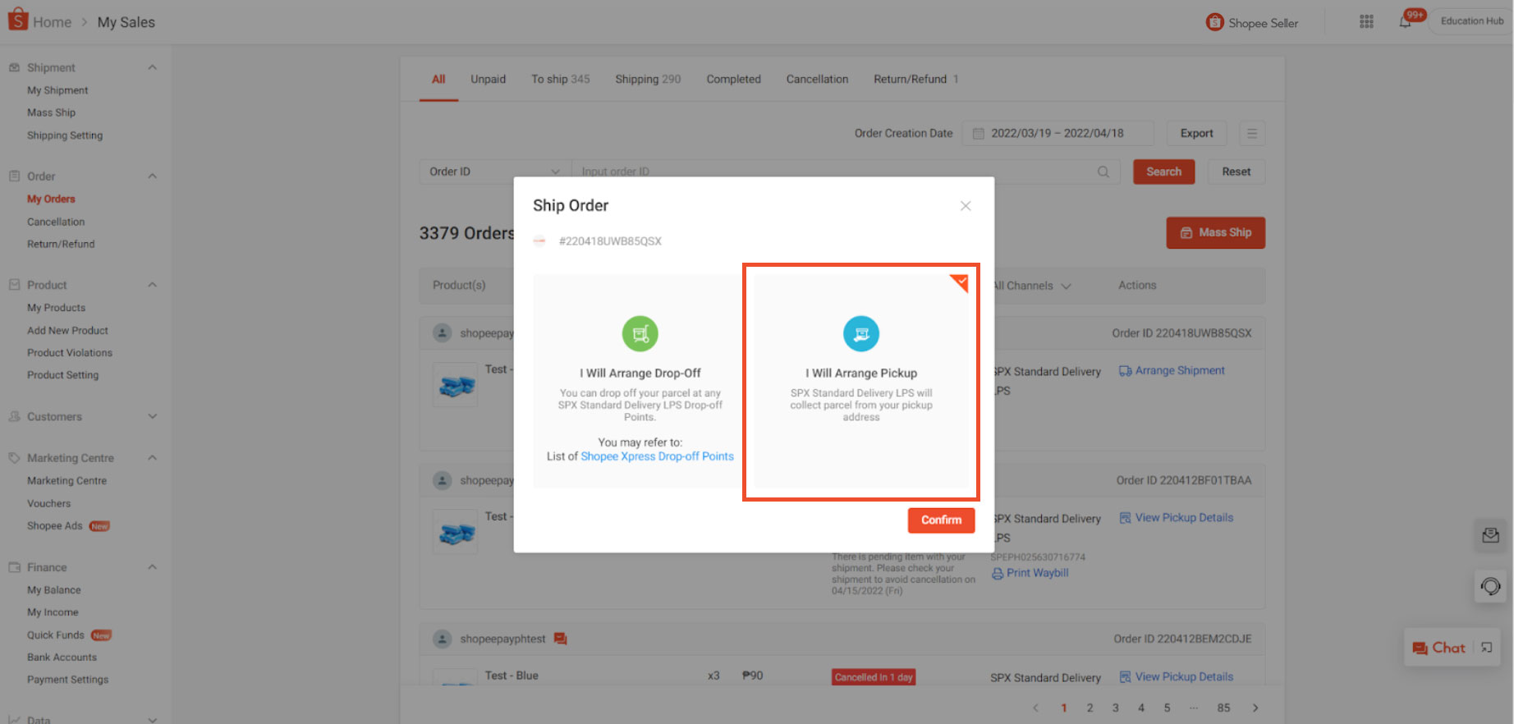
Task: Click the buyer avatar of order 220418UWB85QSX
Action: click(x=442, y=333)
